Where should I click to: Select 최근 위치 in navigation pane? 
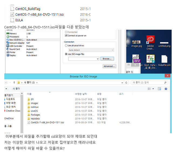pos(11,107)
